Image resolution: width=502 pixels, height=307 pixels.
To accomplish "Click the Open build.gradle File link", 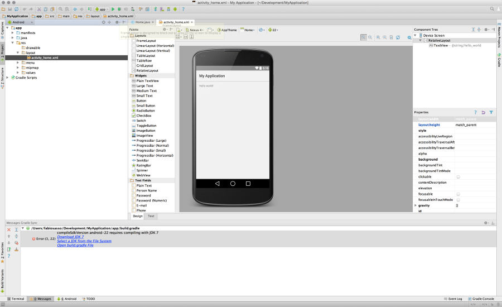I will 75,245.
